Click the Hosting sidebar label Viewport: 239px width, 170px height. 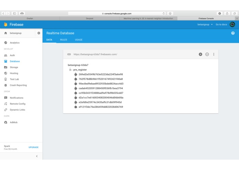tap(14, 73)
